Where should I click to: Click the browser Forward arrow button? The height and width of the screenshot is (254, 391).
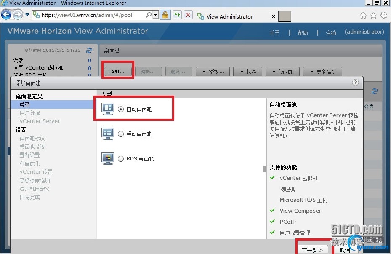tap(18, 15)
